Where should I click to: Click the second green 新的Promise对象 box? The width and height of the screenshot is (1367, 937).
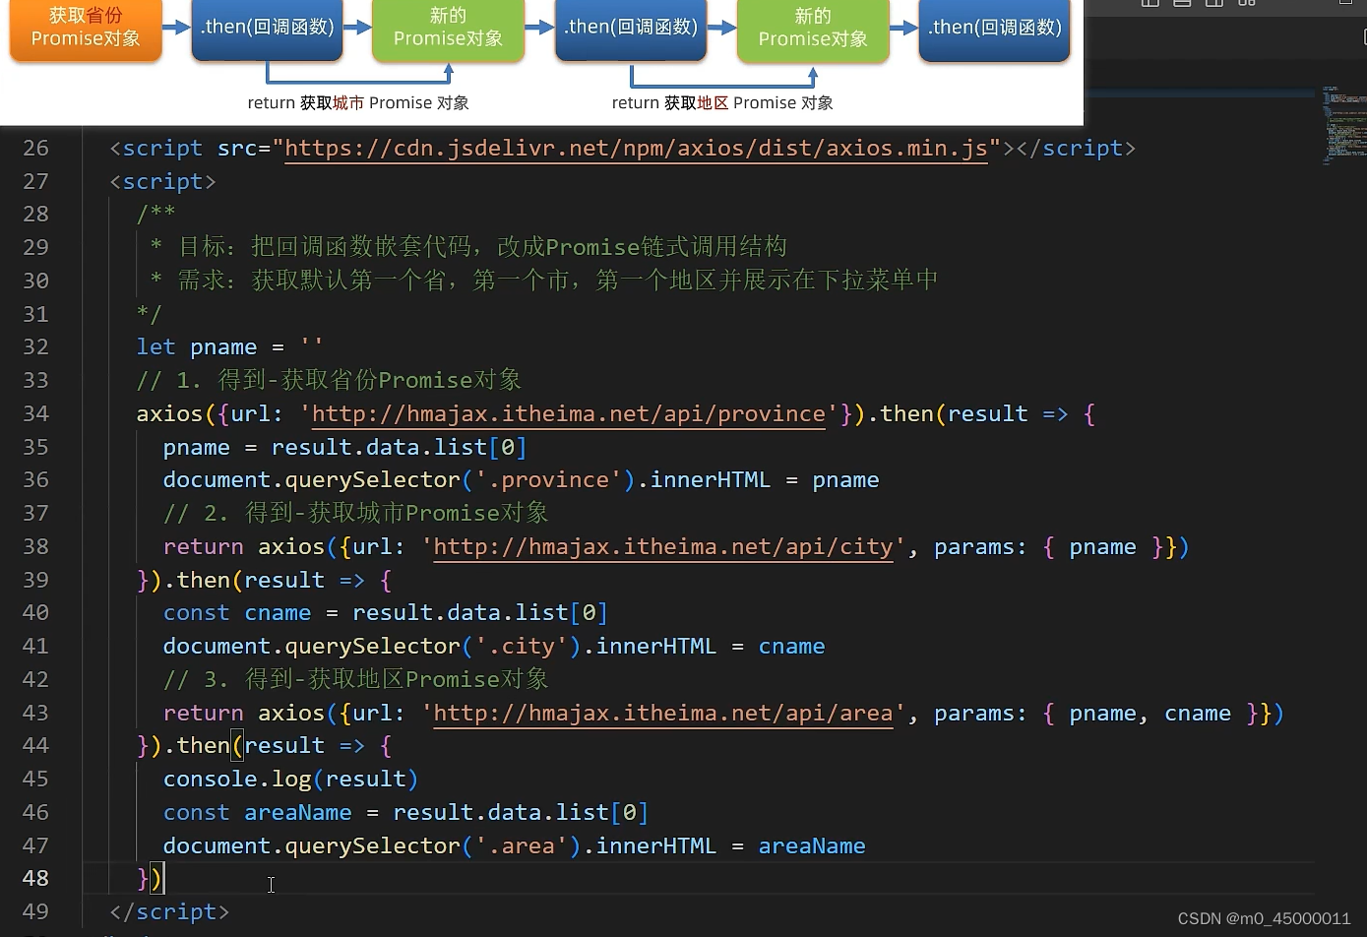tap(813, 31)
